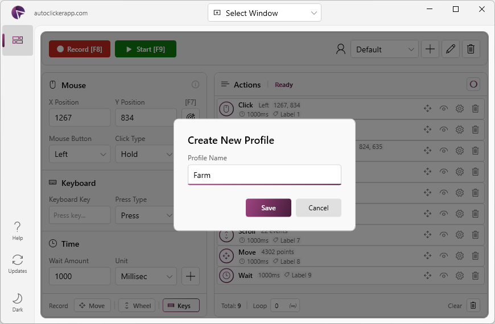This screenshot has width=495, height=324.
Task: Open the Select Window dropdown
Action: tap(264, 13)
